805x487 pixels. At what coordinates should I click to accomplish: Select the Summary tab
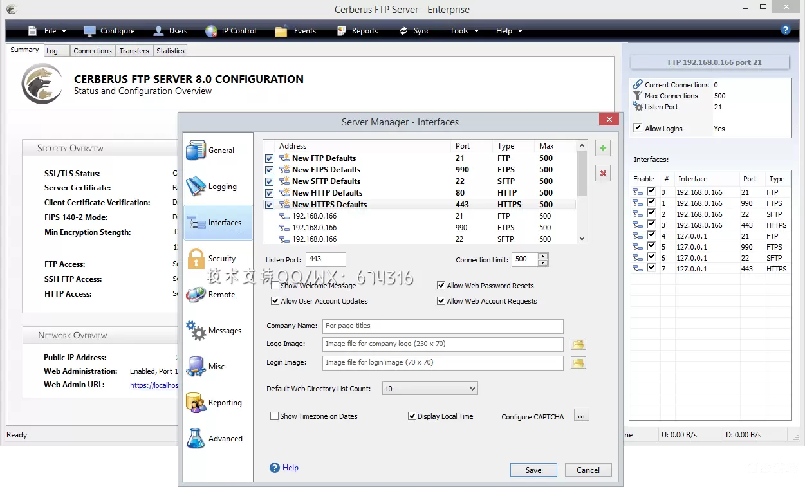24,50
